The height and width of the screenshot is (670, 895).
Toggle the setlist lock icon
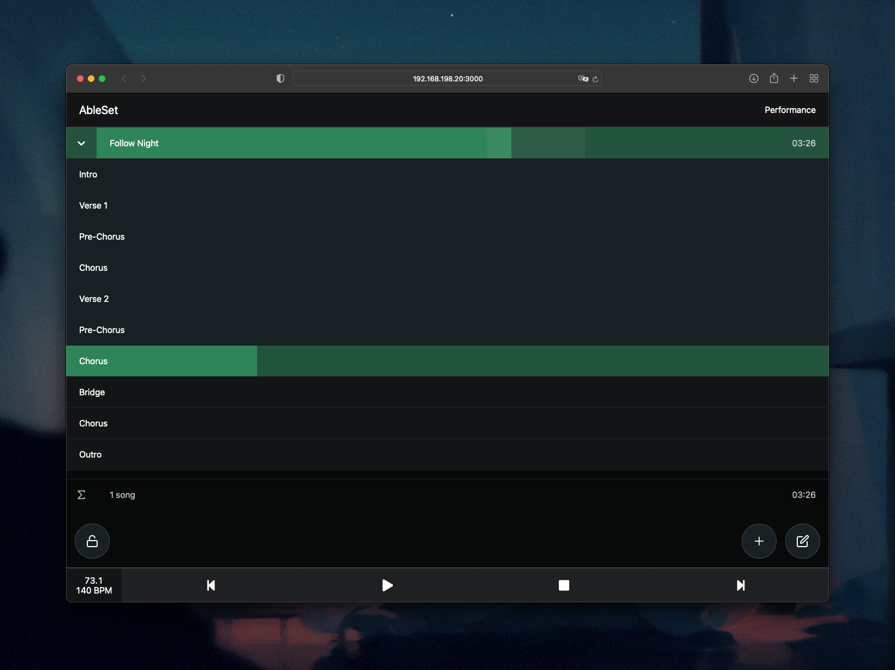[x=92, y=541]
